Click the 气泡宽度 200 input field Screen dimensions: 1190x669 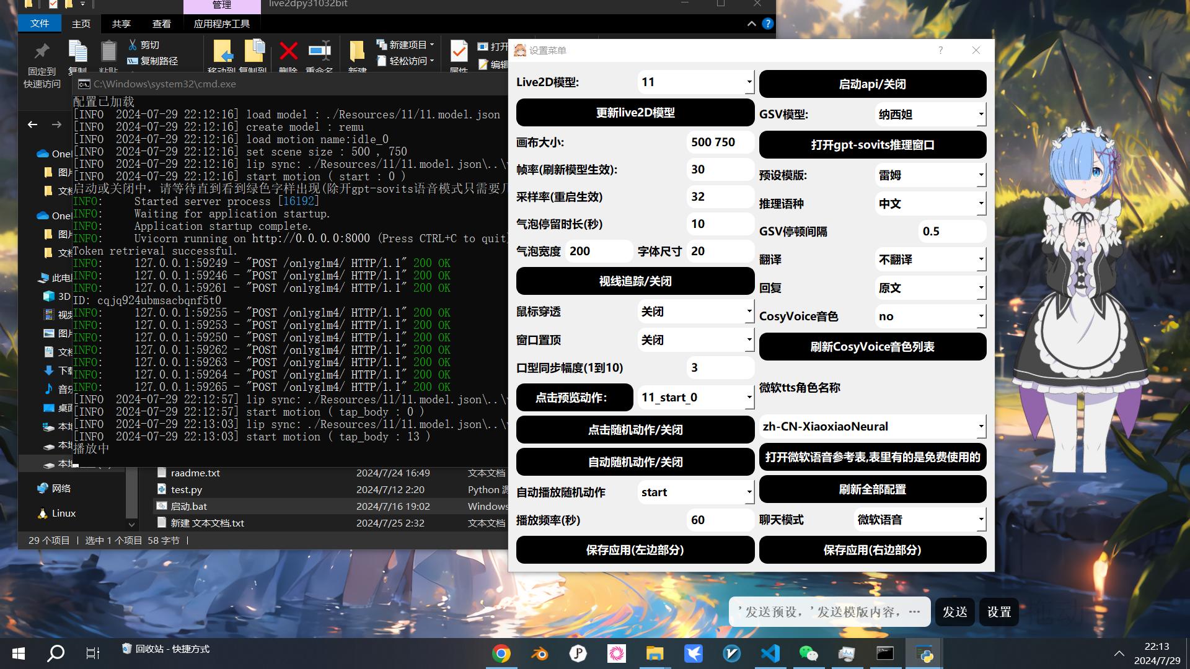pyautogui.click(x=599, y=251)
